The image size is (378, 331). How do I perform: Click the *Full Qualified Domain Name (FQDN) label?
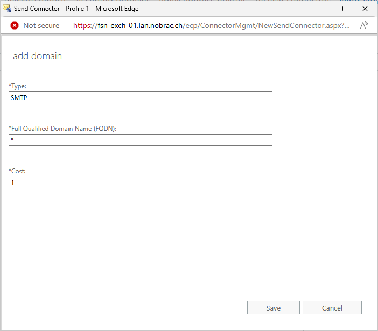pos(62,129)
